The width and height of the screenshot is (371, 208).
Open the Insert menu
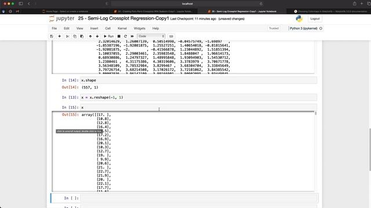(x=94, y=28)
